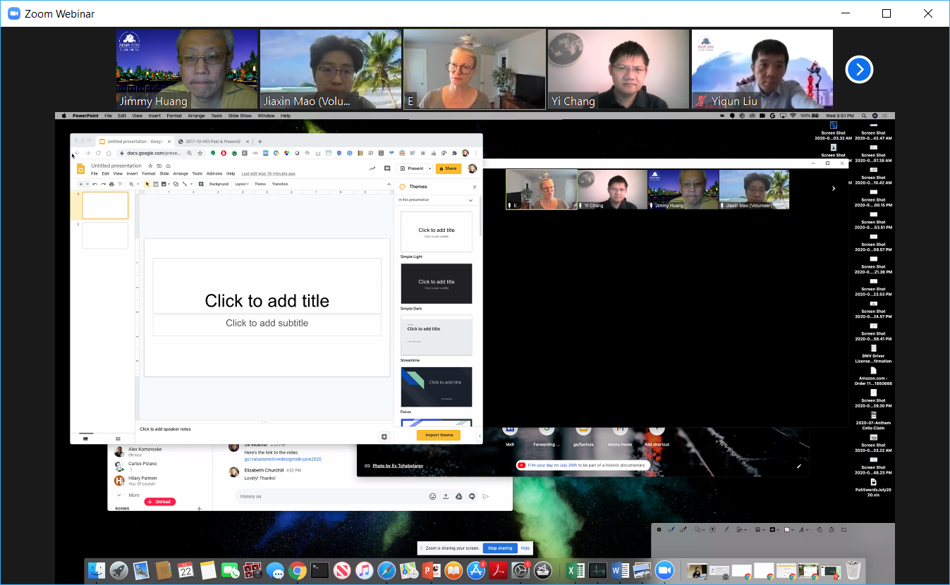Screen dimensions: 950x585
Task: Click the 'Click to add title' placeholder
Action: (267, 301)
